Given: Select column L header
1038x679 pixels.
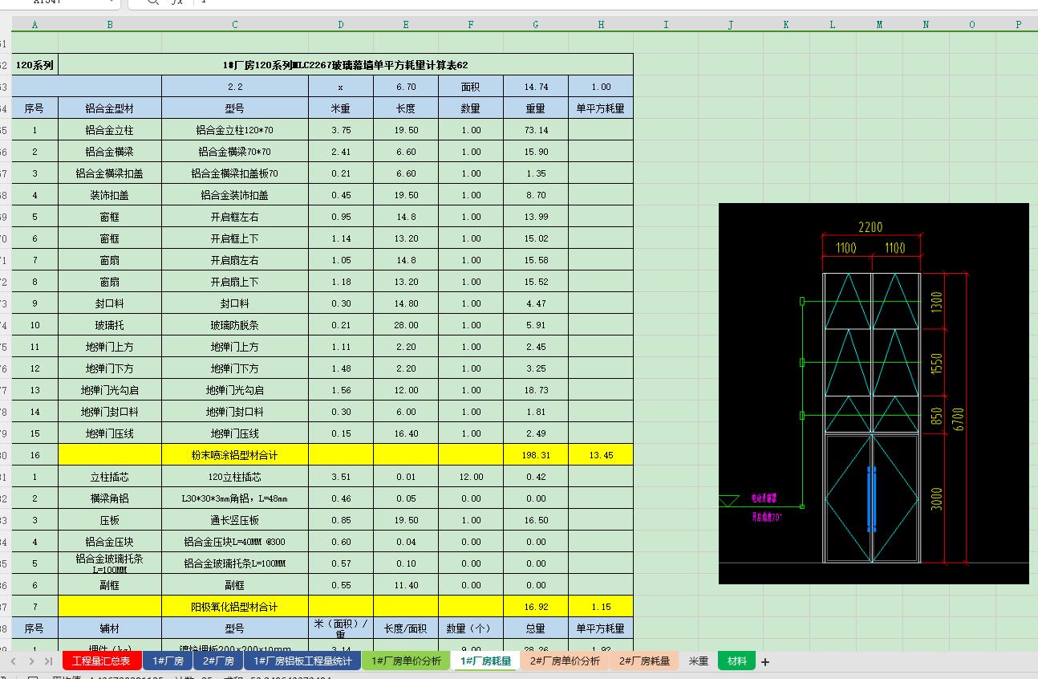Looking at the screenshot, I should click(x=833, y=25).
